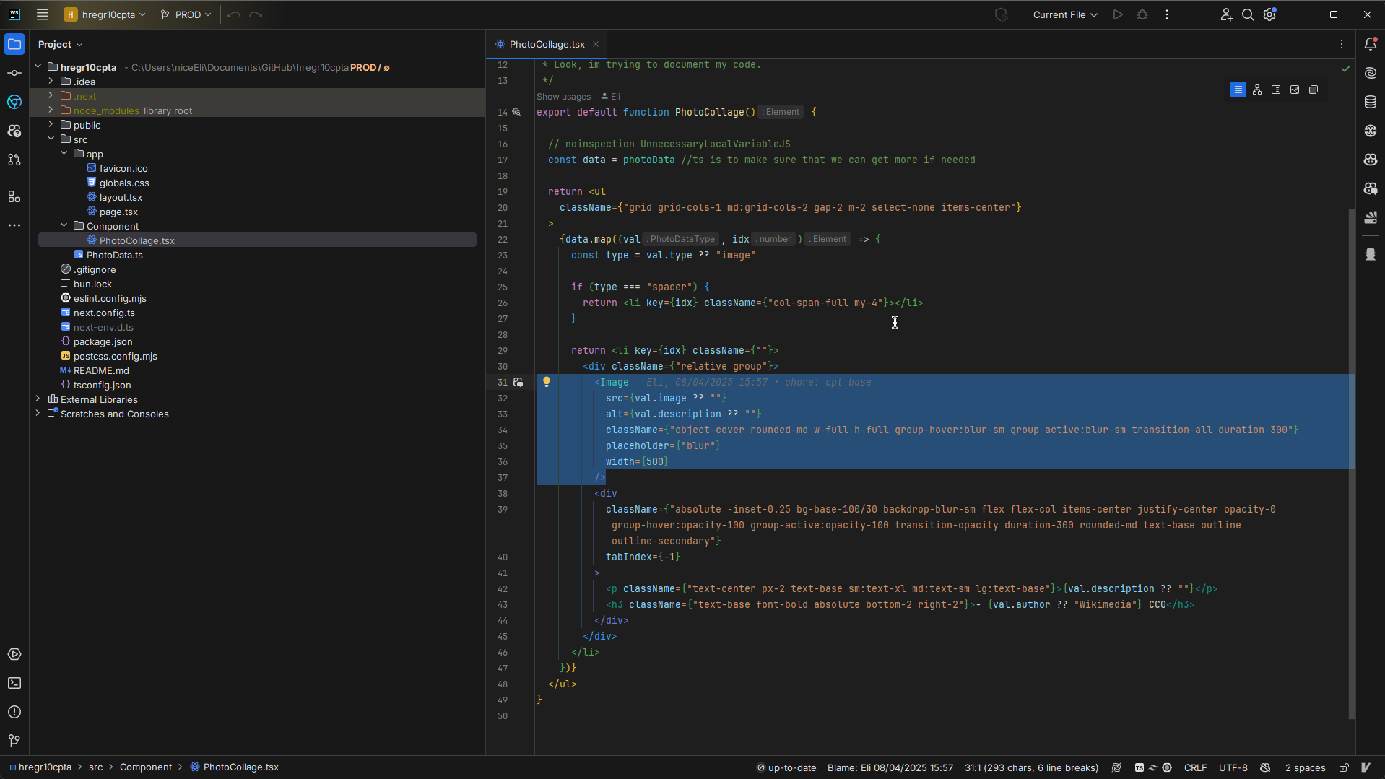The width and height of the screenshot is (1385, 779).
Task: Open editor tab options (three dots)
Action: (x=1342, y=44)
